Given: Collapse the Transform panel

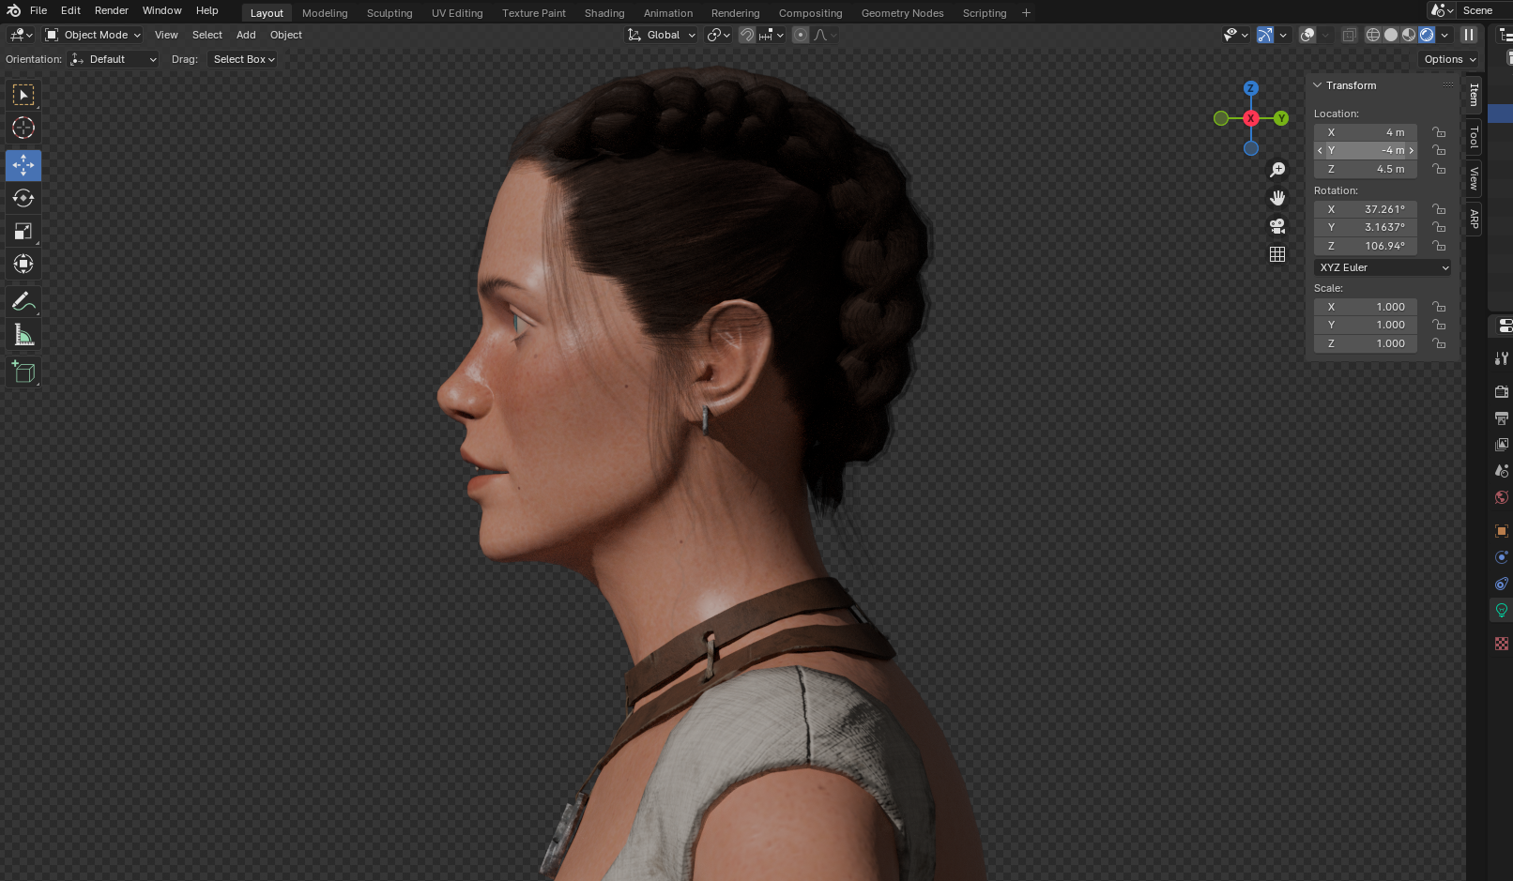Looking at the screenshot, I should (x=1318, y=85).
